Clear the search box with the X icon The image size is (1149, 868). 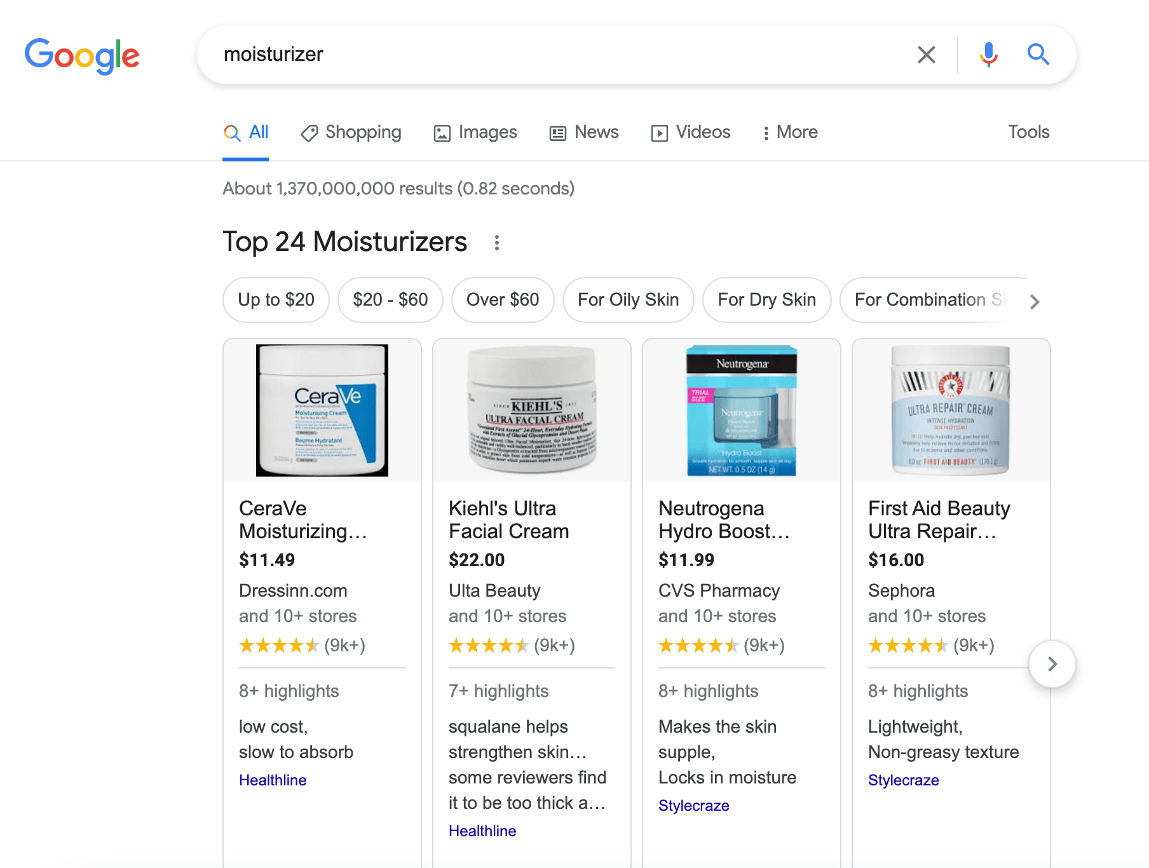pyautogui.click(x=926, y=55)
